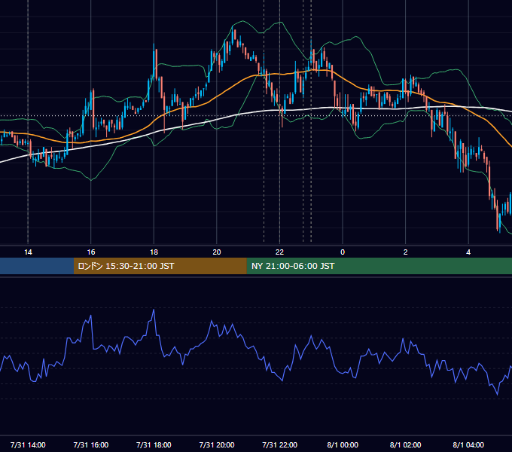512x452 pixels.
Task: Click hour label 18 on price chart axis
Action: point(154,252)
